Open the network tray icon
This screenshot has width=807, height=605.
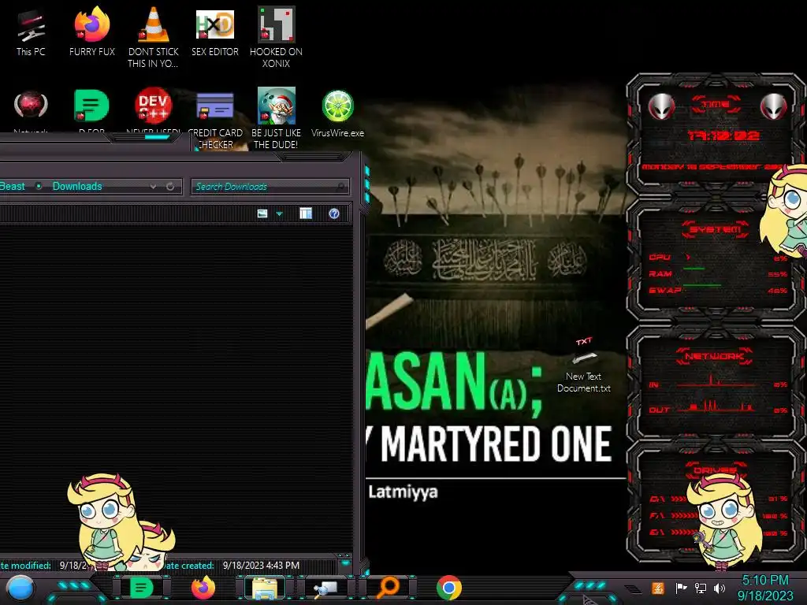(700, 588)
